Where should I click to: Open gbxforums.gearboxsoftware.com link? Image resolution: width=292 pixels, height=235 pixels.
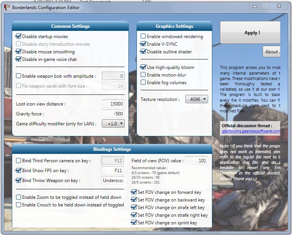click(251, 131)
